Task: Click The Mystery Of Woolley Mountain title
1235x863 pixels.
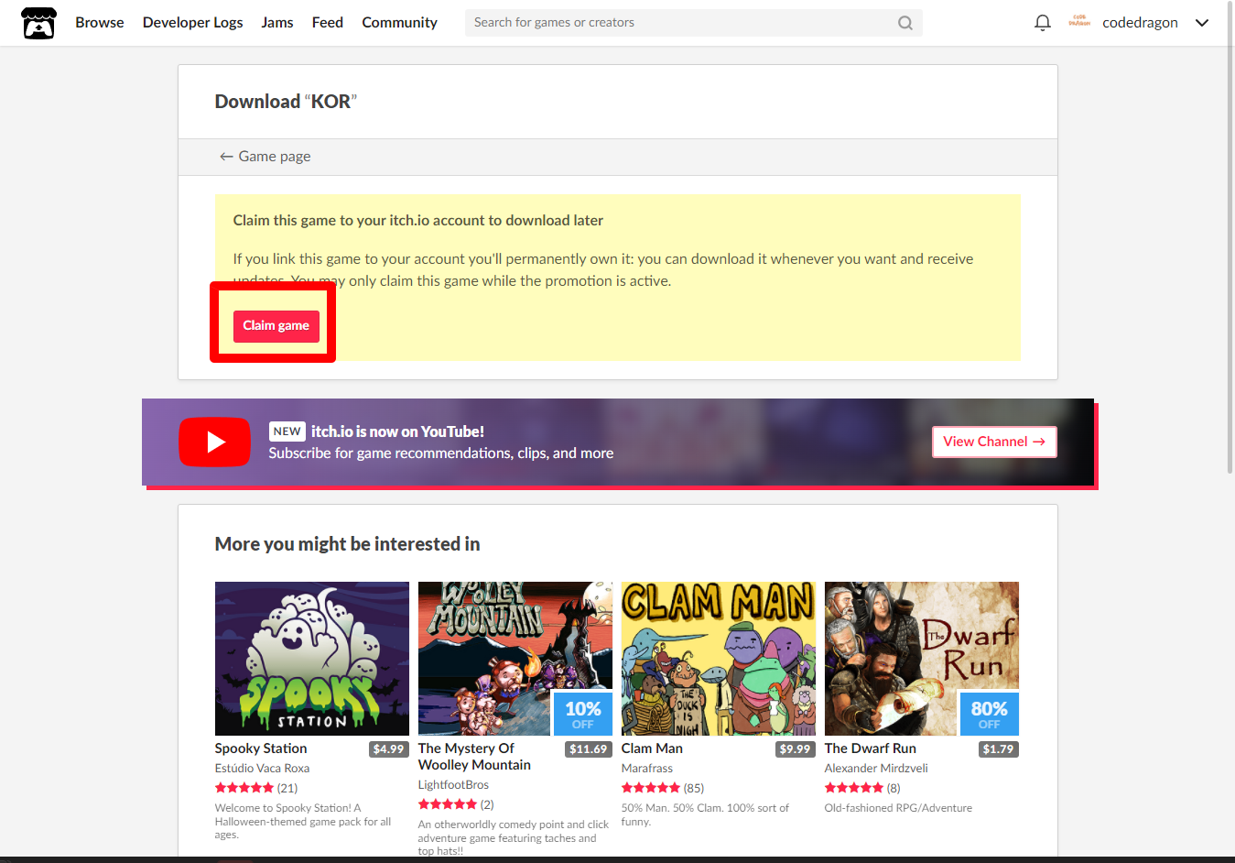Action: coord(474,757)
